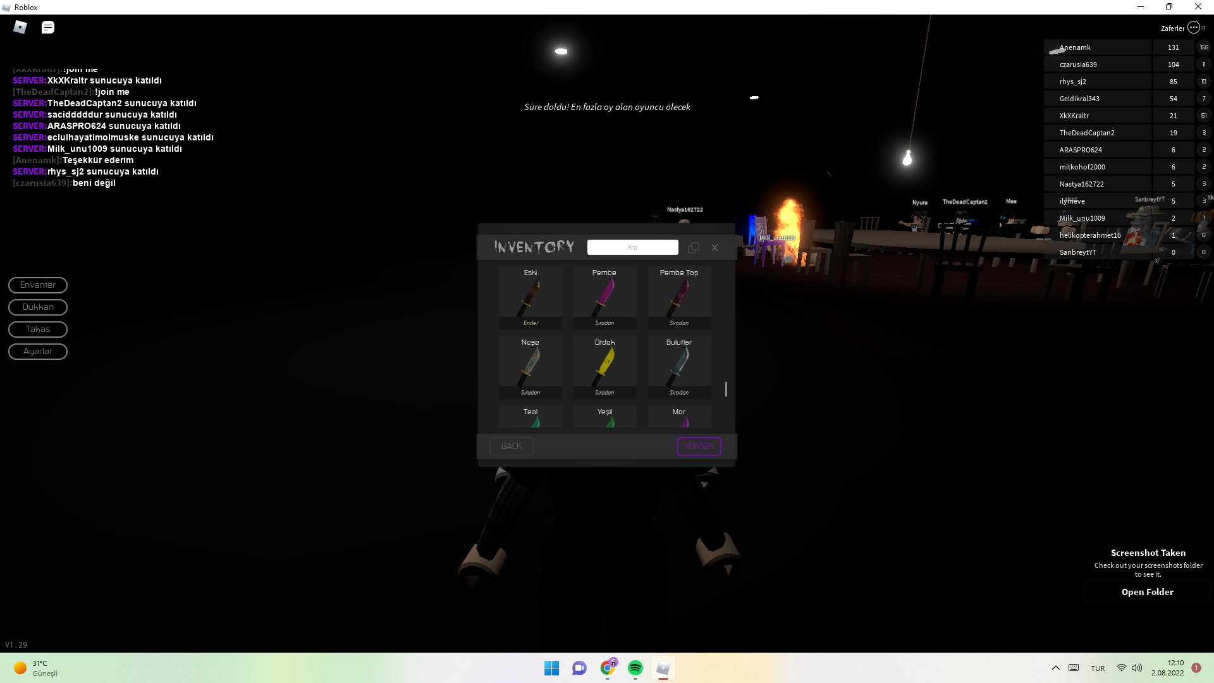Screen dimensions: 1214x683
Task: Select the Teal knife item
Action: [x=530, y=417]
